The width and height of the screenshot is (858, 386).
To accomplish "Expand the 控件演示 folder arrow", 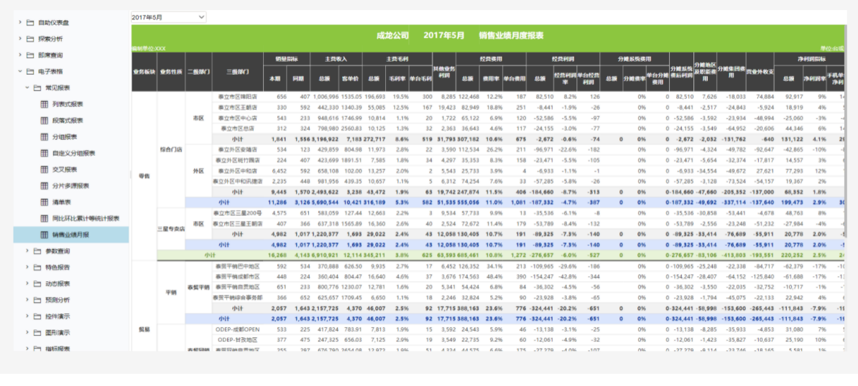I will click(x=27, y=316).
